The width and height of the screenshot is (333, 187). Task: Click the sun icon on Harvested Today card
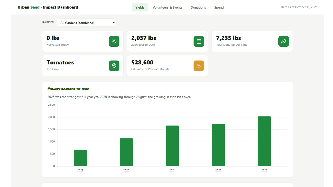coord(114,41)
